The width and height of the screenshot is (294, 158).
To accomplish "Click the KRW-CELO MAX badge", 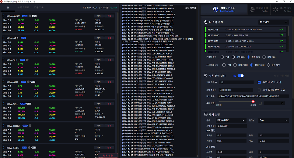I will click(x=34, y=147).
